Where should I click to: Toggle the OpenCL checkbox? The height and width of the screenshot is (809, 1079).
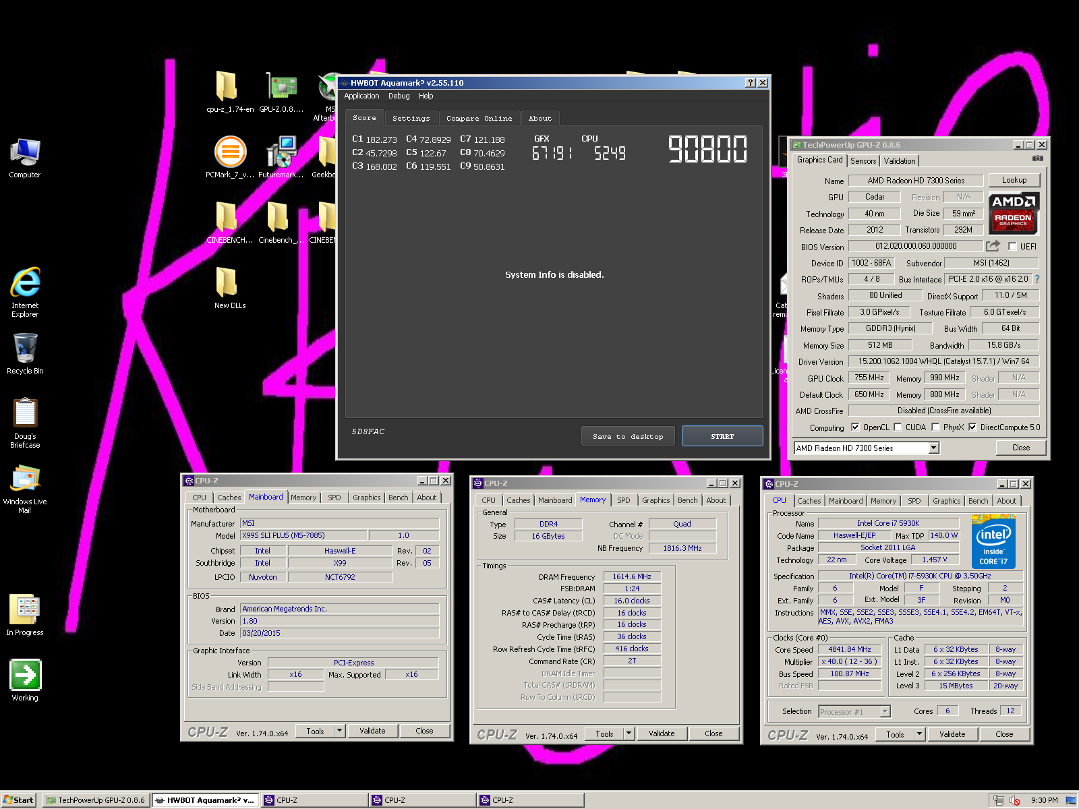(855, 427)
